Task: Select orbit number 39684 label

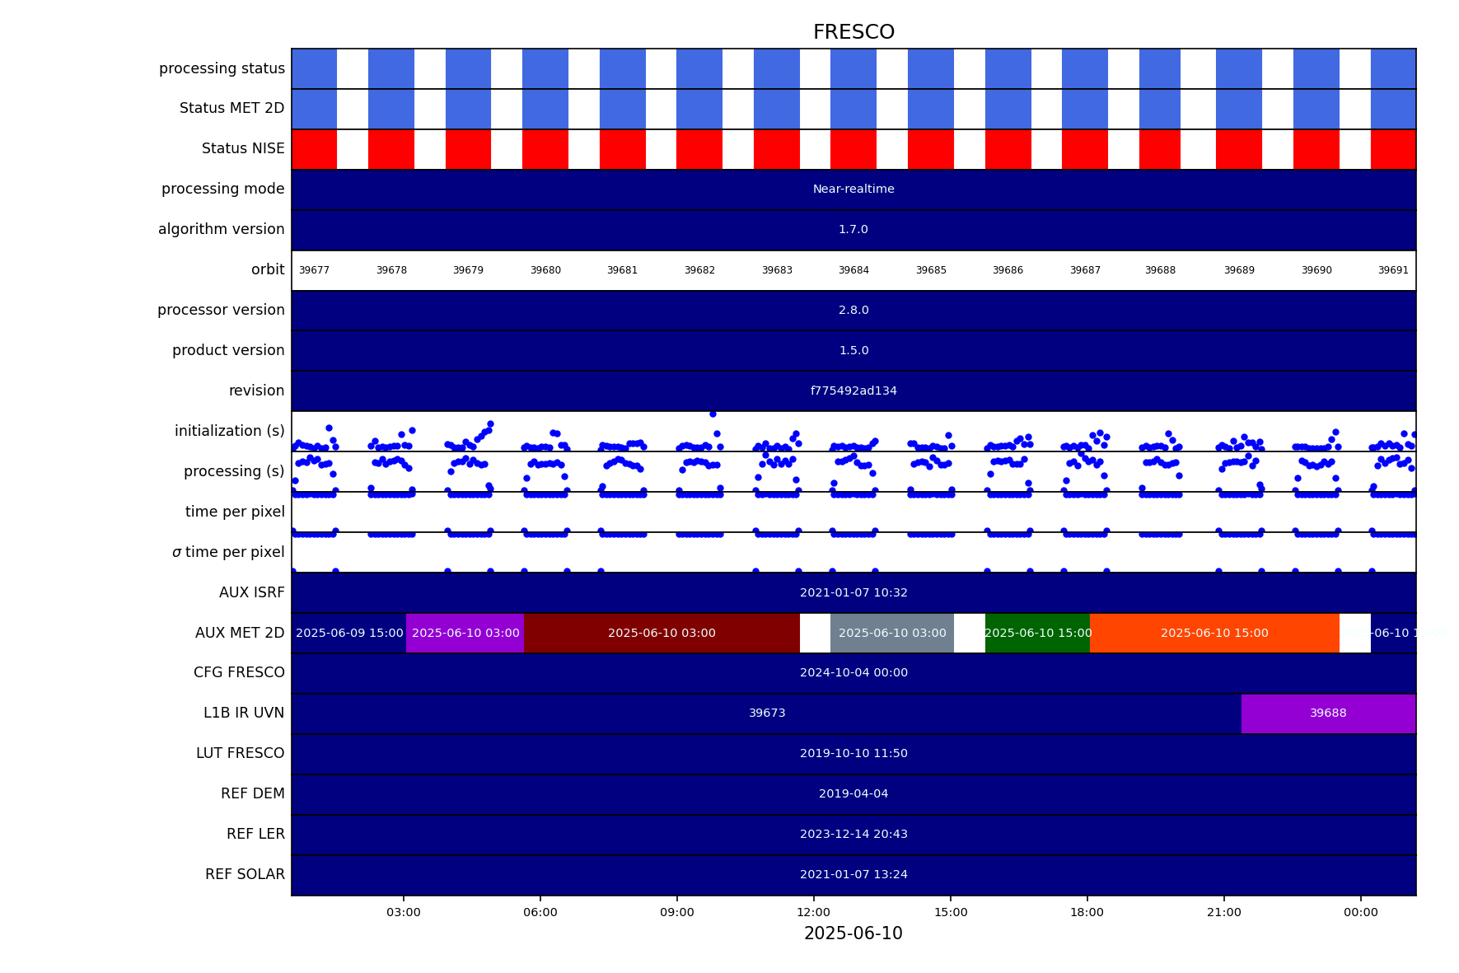Action: click(853, 270)
